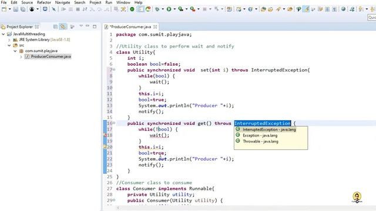Expand the ProducerConsumer.java tree node
Screen dimensions: 376x211
point(21,57)
